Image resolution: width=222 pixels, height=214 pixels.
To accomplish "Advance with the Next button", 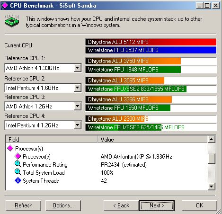I will tap(157, 205).
